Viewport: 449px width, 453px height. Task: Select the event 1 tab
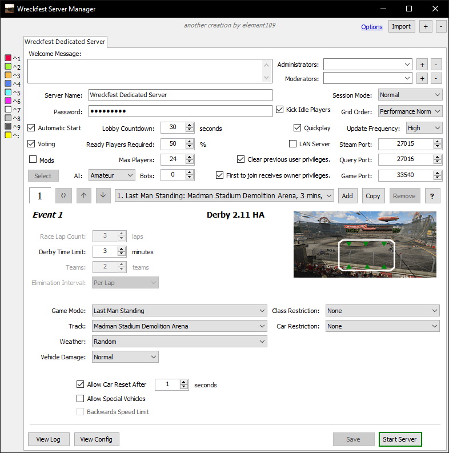point(40,196)
